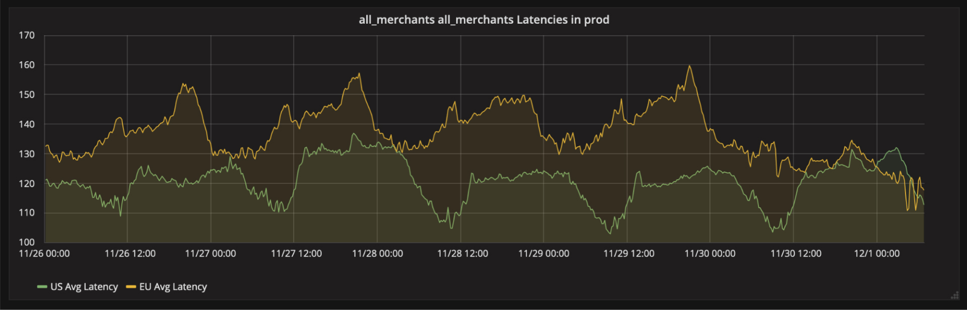Select the 11/27 12:00 time axis label
967x310 pixels.
[x=296, y=254]
